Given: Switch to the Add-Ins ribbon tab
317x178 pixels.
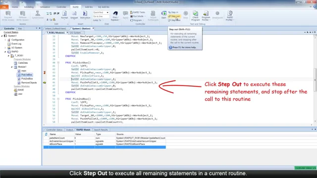Looking at the screenshot, I should pos(89,7).
